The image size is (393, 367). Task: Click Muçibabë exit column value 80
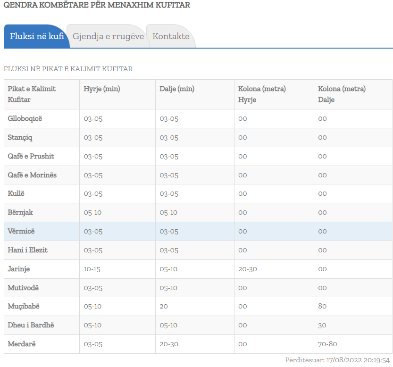click(322, 307)
